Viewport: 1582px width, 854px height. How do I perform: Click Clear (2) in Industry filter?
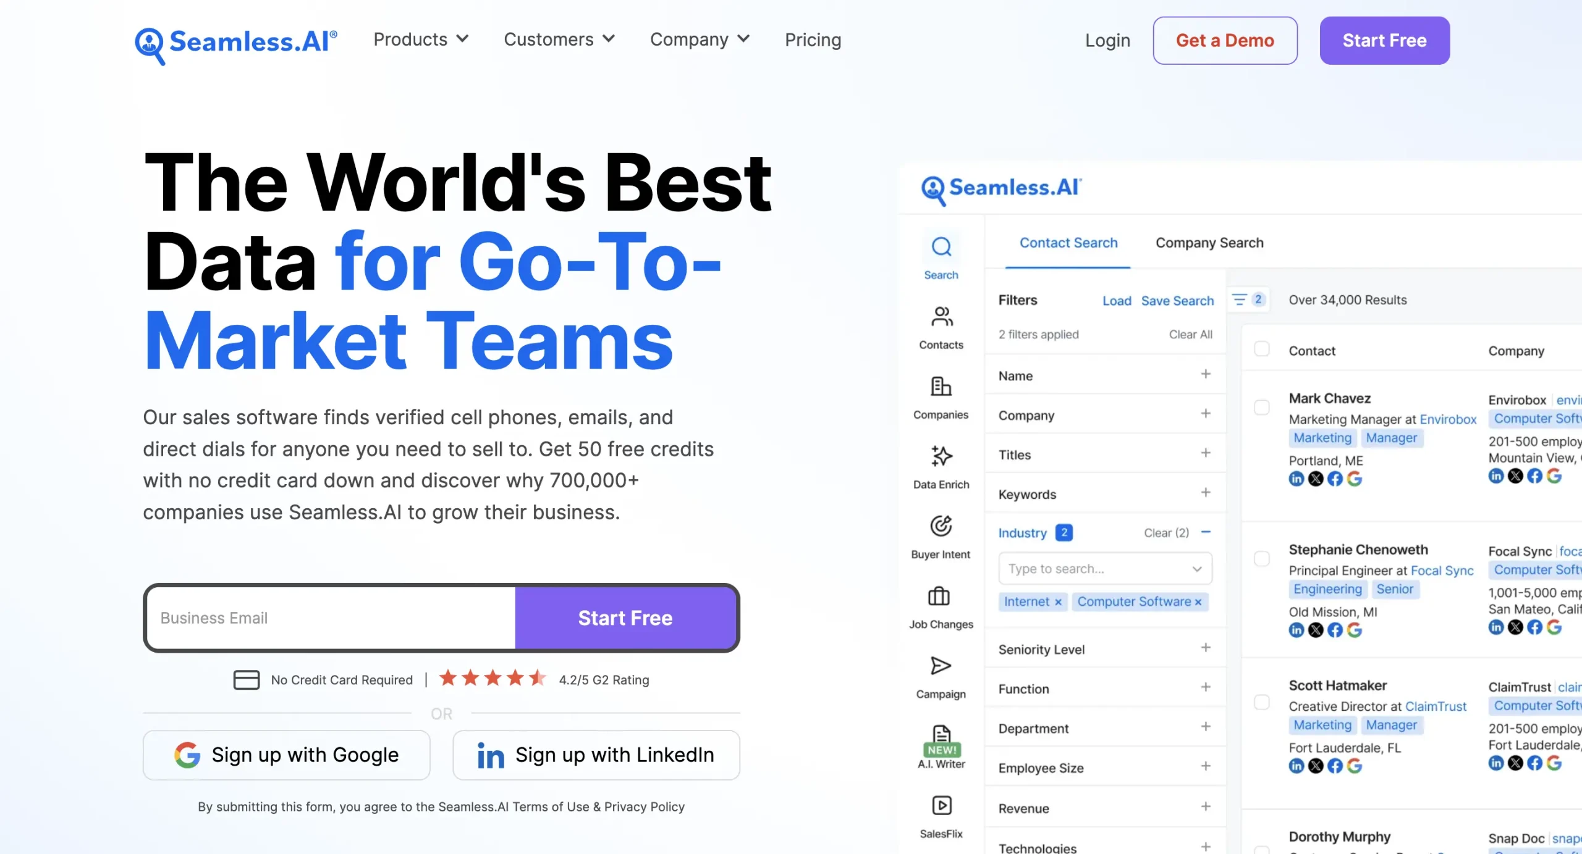1166,532
